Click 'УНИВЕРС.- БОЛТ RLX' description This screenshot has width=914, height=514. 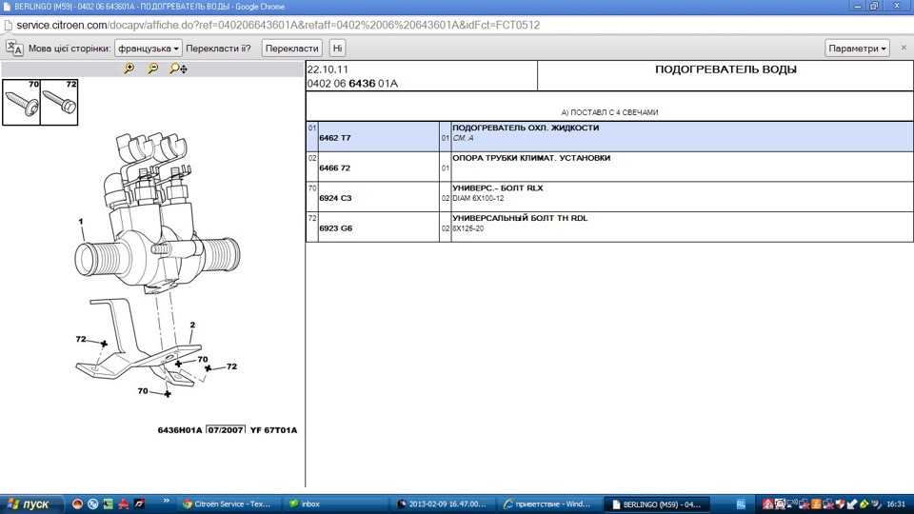(x=498, y=188)
